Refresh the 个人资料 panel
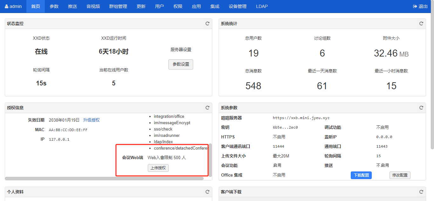 tap(207, 192)
